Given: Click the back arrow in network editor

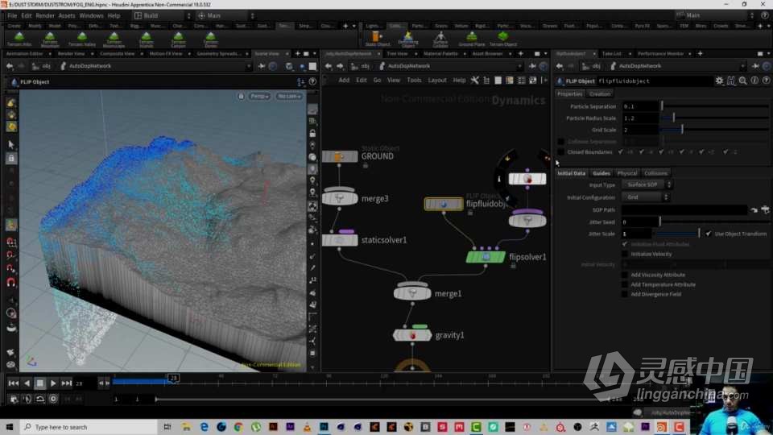Looking at the screenshot, I should pyautogui.click(x=329, y=66).
